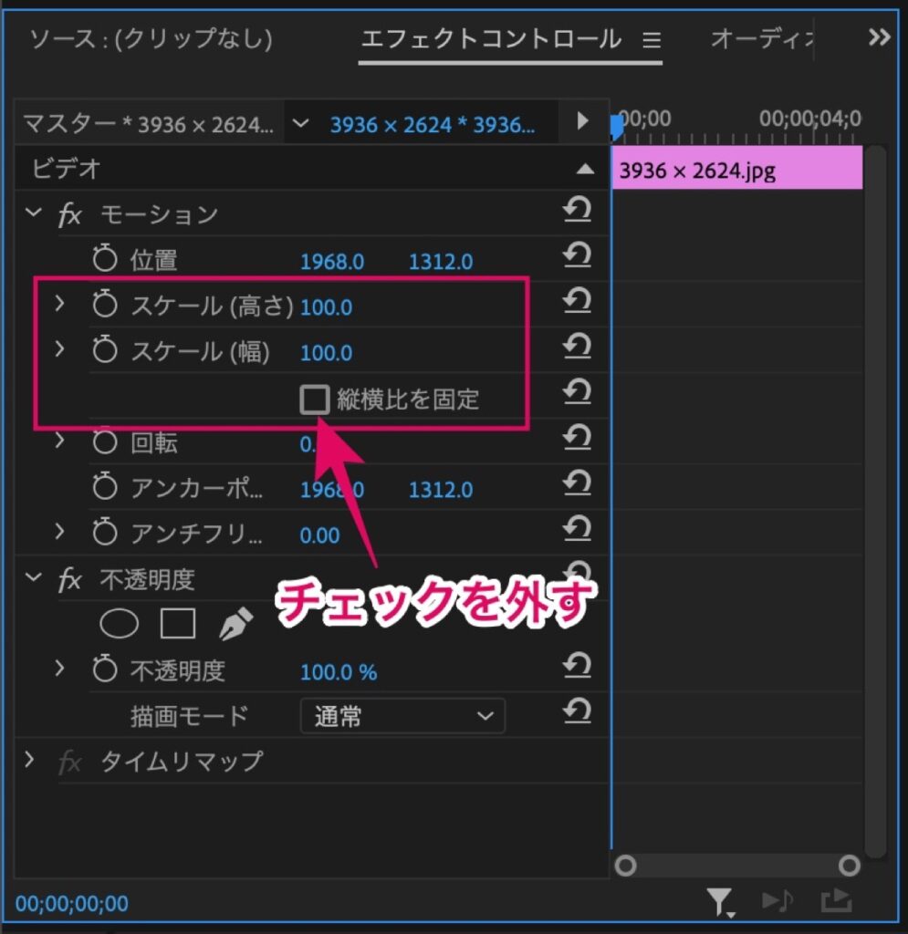This screenshot has width=908, height=934.
Task: Click the マスター * 3936 × 2624 label
Action: pos(149,124)
